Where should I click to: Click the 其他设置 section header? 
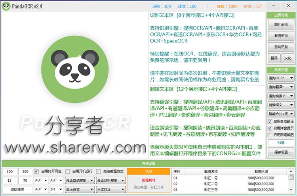click(148, 163)
